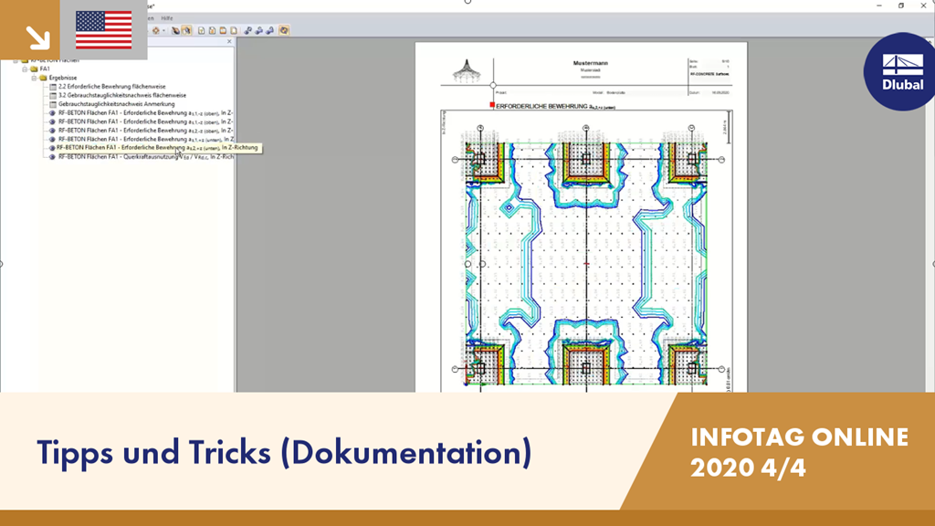Click third page document toolbar icon

tap(223, 30)
